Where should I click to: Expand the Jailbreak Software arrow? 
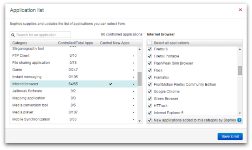click(x=133, y=91)
